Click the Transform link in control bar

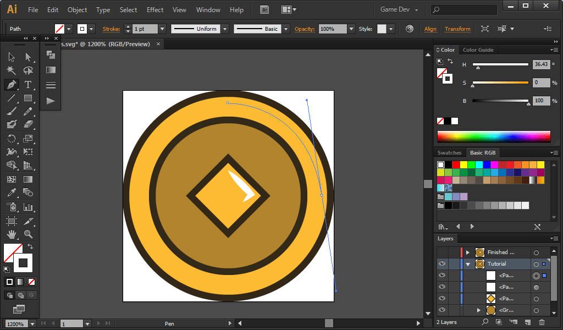(x=457, y=29)
